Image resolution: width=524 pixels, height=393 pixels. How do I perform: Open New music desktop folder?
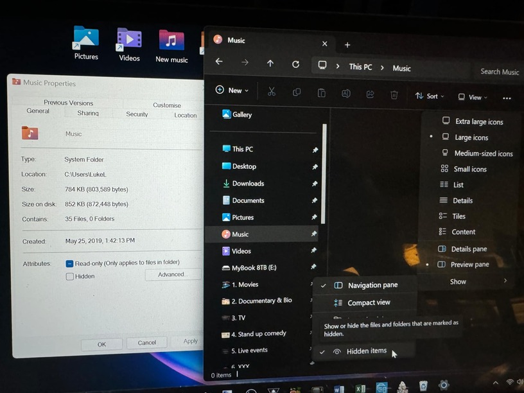(171, 46)
